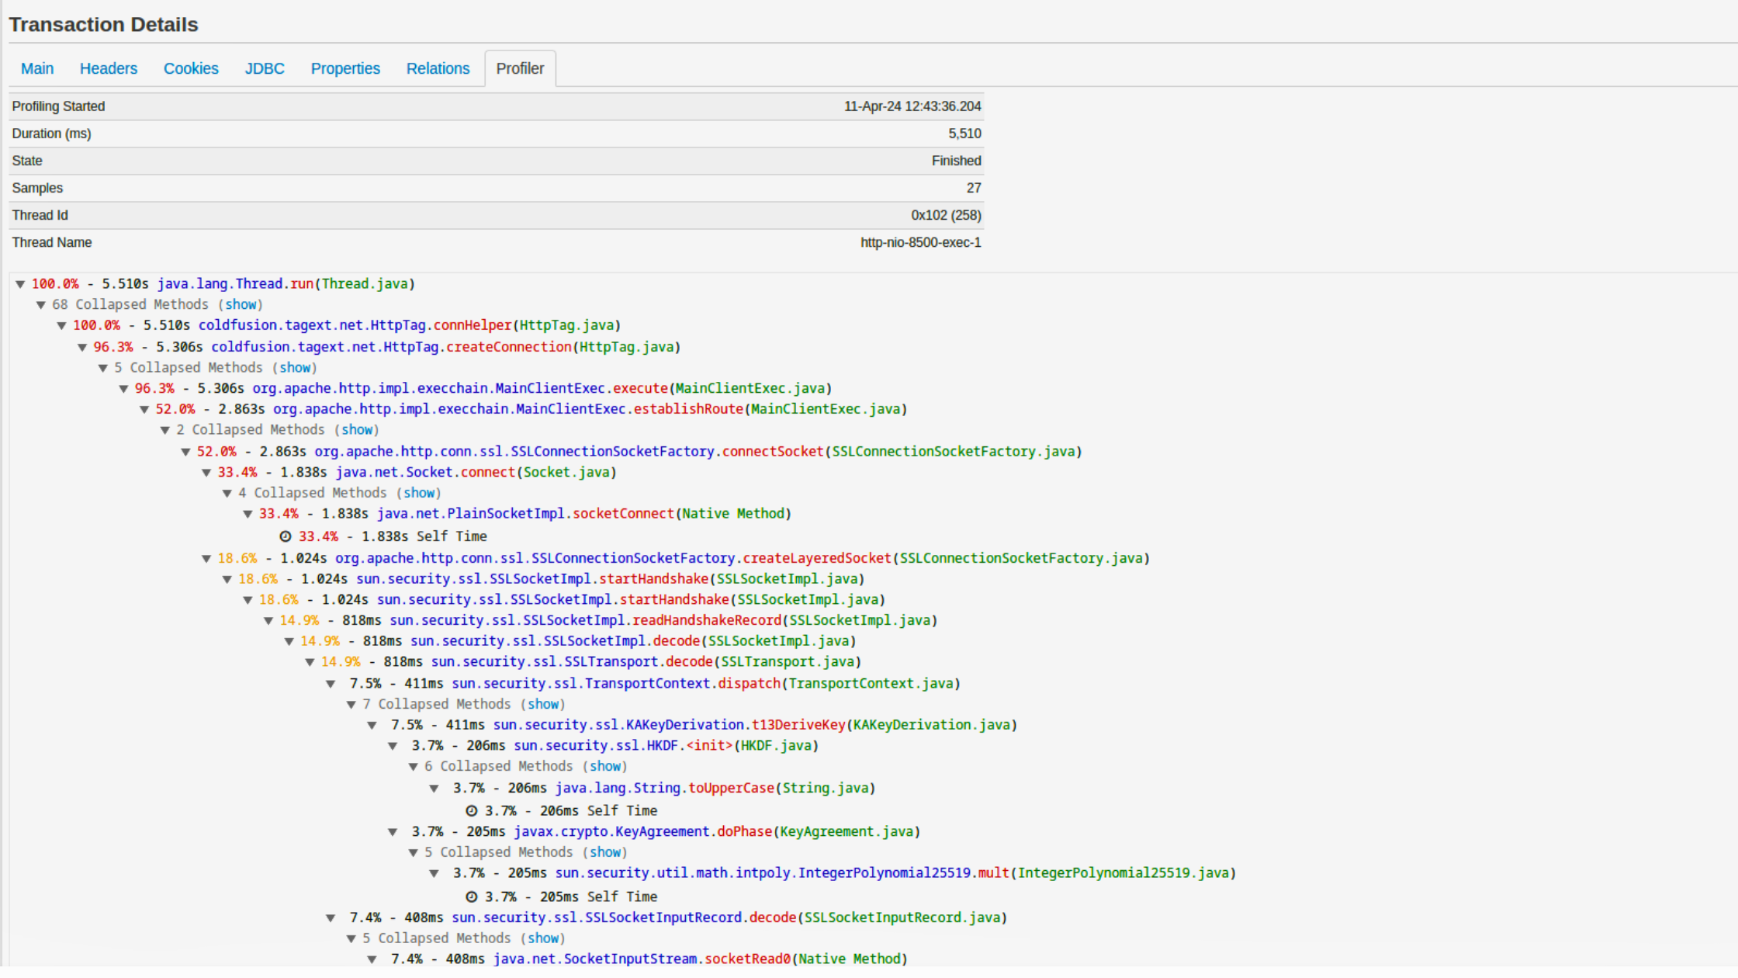The image size is (1738, 978).
Task: Collapse the readHandshakeRecord node
Action: [x=268, y=621]
